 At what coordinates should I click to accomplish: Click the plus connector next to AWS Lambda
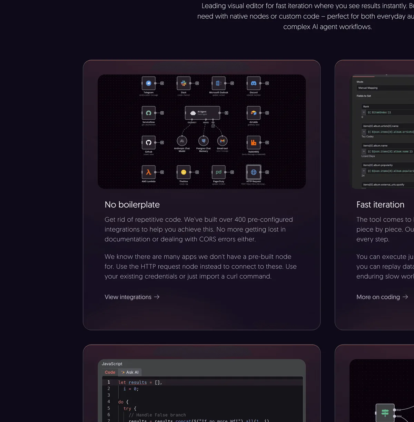[162, 172]
